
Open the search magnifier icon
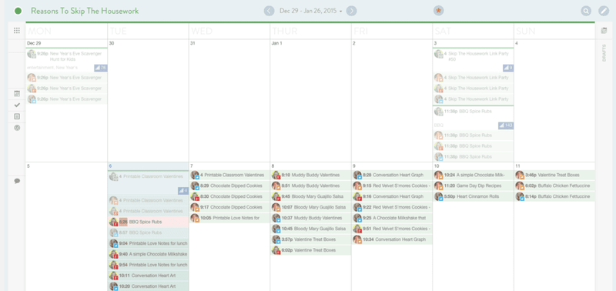coord(586,11)
